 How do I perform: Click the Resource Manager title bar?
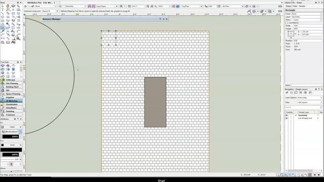[105, 19]
